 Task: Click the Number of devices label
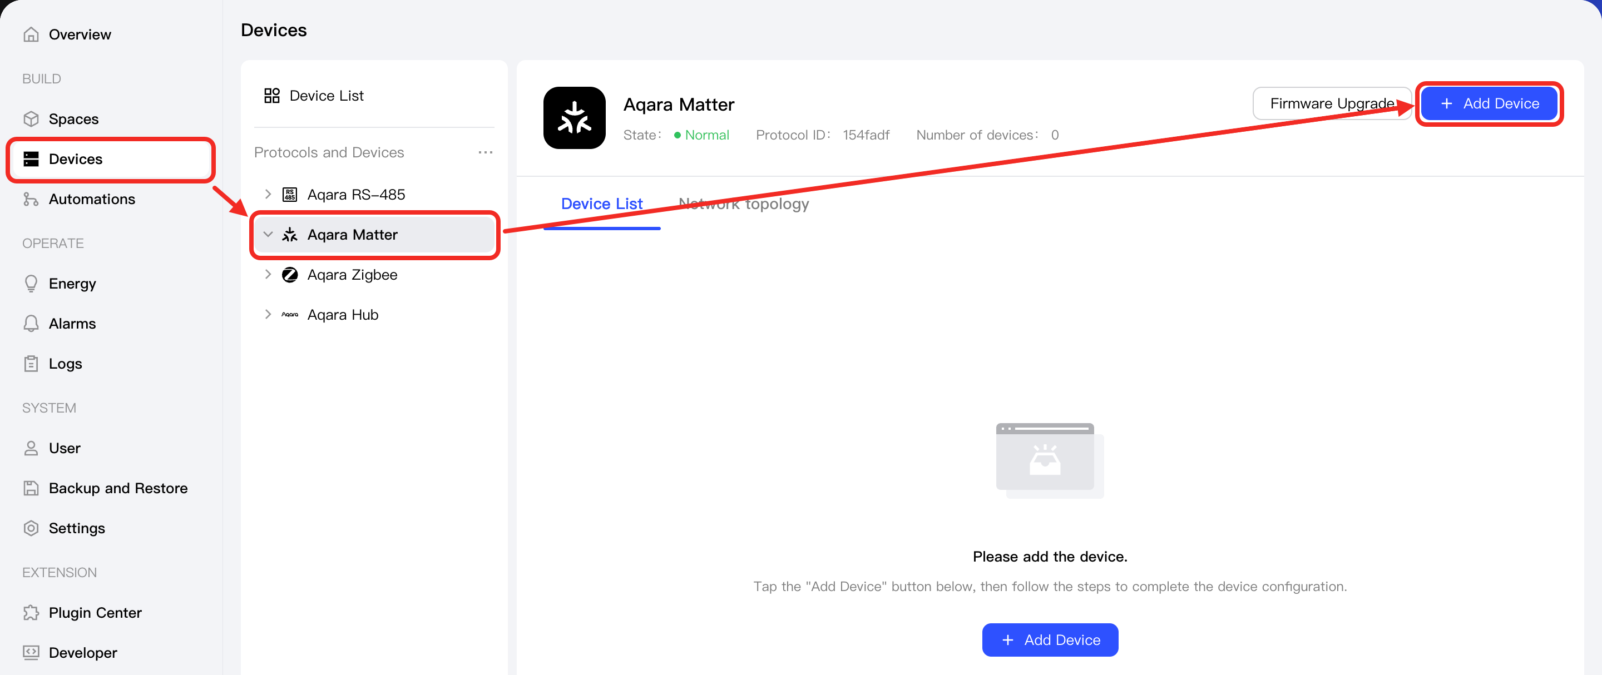tap(977, 135)
